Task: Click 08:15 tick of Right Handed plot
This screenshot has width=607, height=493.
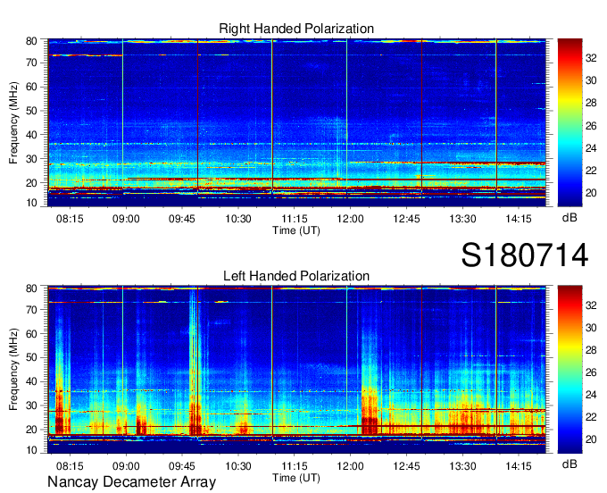Action: (70, 219)
